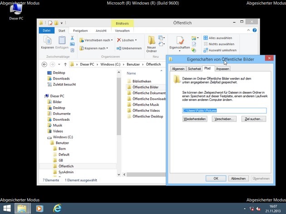
Task: Switch to the Ansicht ribbon tab
Action: (101, 31)
